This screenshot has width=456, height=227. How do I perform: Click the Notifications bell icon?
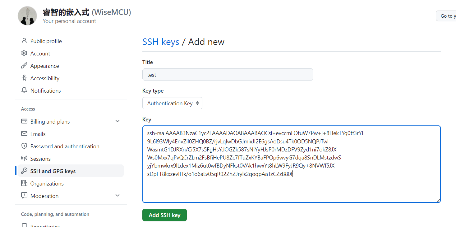pos(24,90)
